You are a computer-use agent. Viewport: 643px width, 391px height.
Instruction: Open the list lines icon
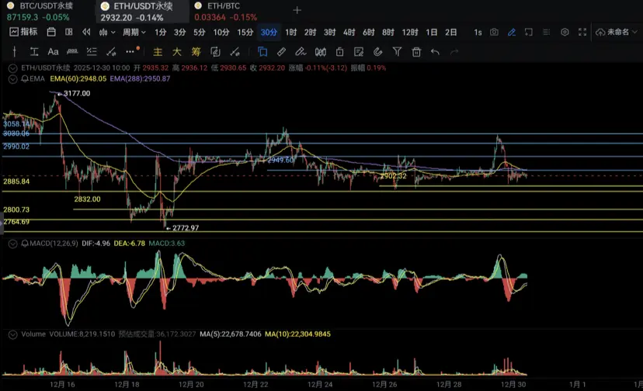547,32
